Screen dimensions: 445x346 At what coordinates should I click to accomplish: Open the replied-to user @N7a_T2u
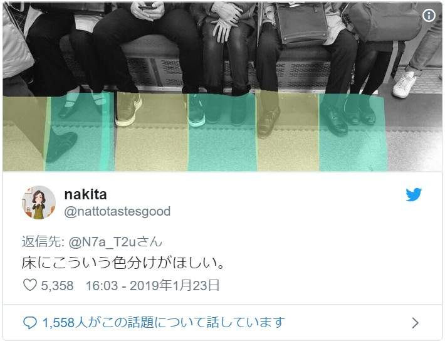(115, 242)
